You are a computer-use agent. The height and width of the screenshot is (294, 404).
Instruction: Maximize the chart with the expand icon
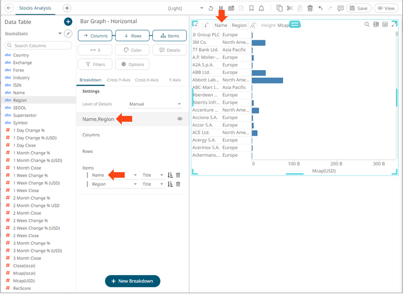(x=394, y=25)
